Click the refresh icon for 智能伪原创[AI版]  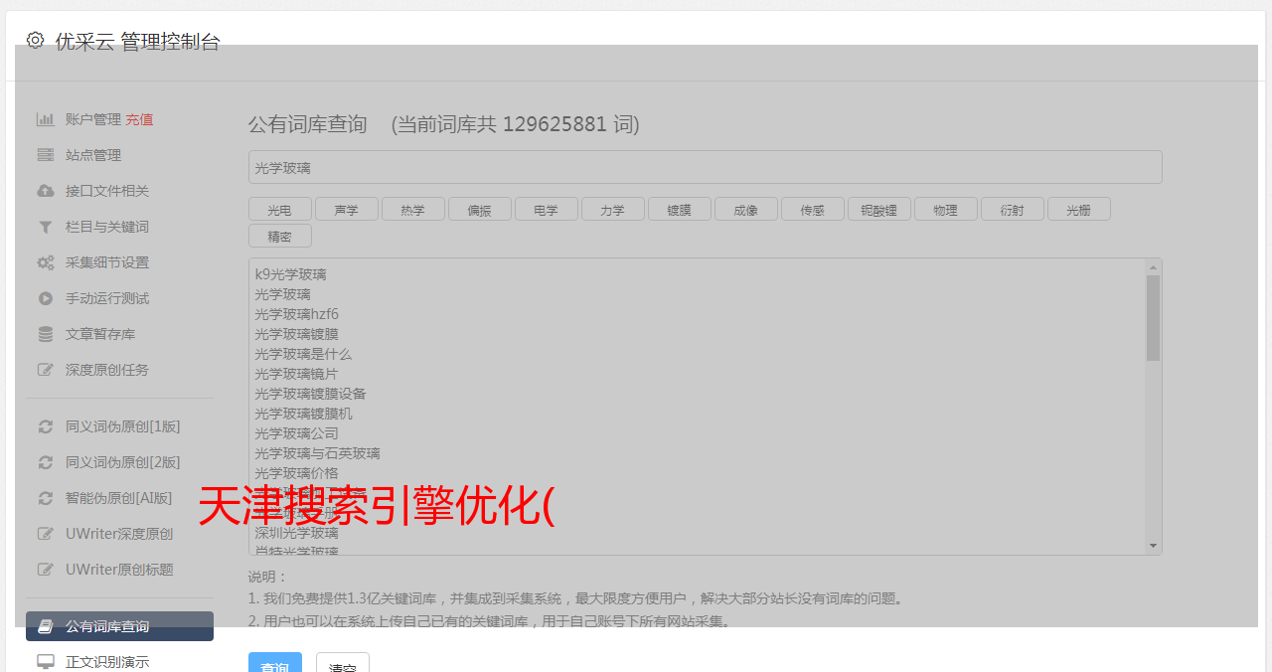(45, 498)
